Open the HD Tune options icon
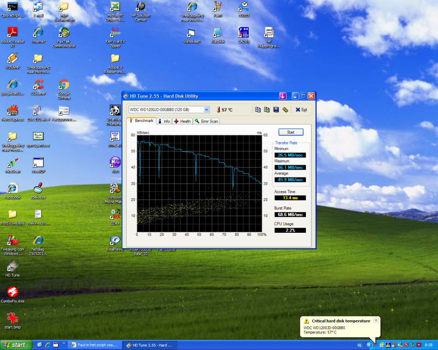438x350 pixels. (285, 110)
